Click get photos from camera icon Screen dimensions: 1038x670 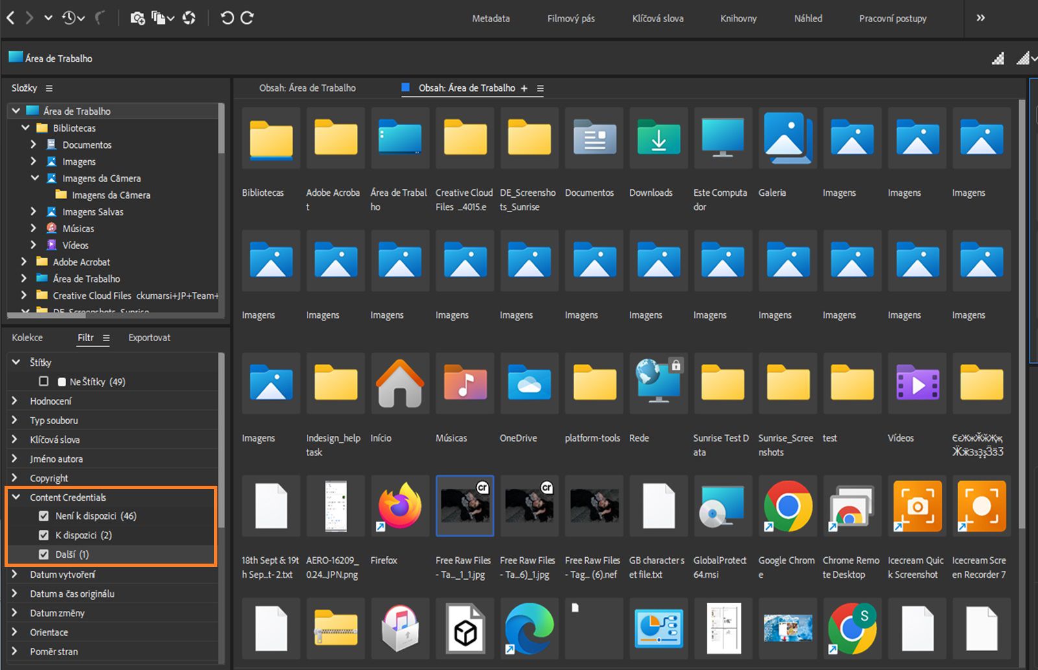click(137, 18)
